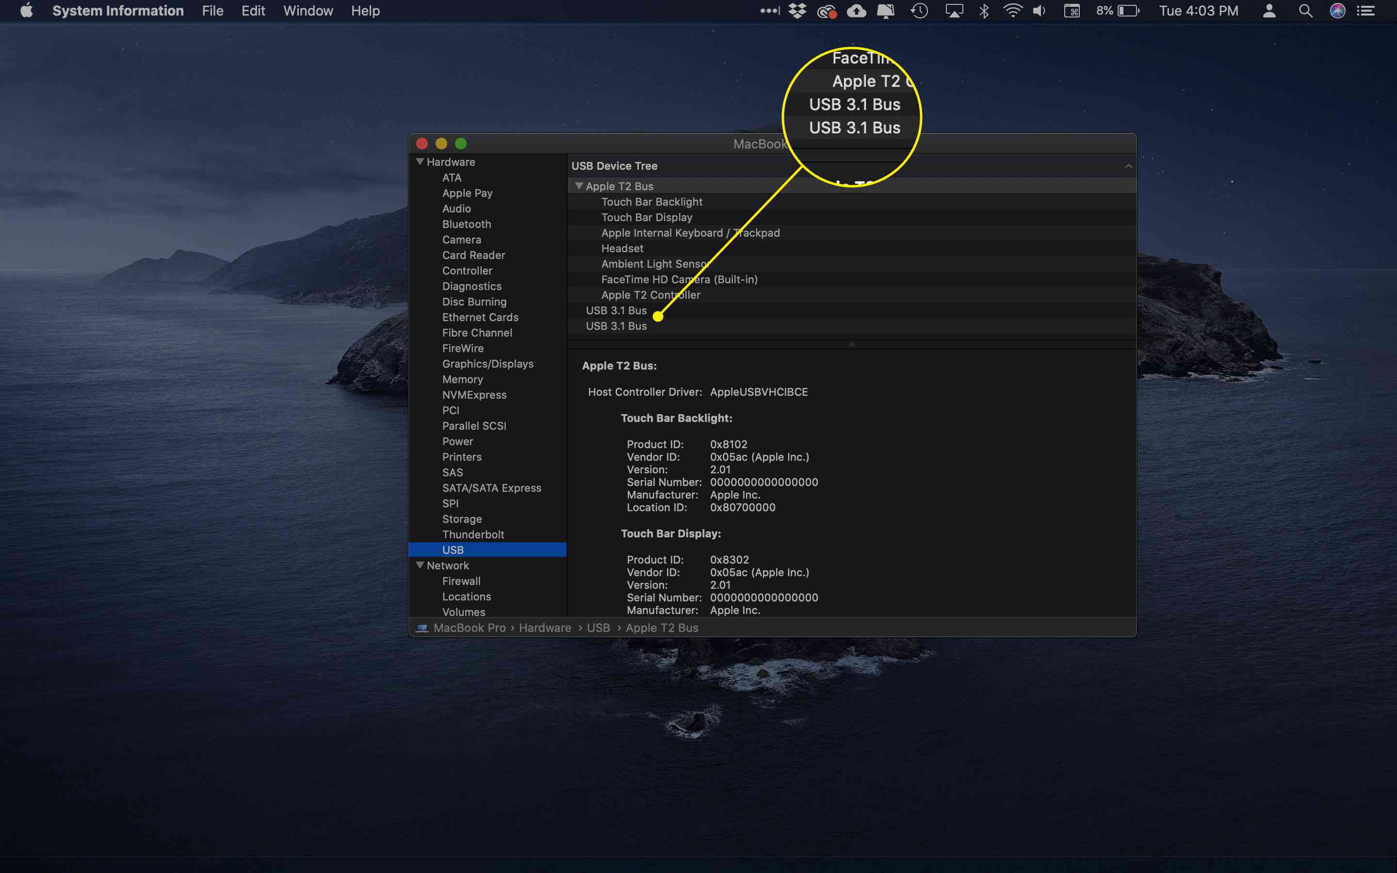Select Controller in the sidebar
Image resolution: width=1397 pixels, height=873 pixels.
pos(467,271)
